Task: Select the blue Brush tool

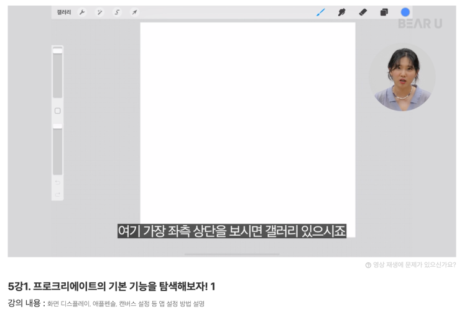Action: 321,12
